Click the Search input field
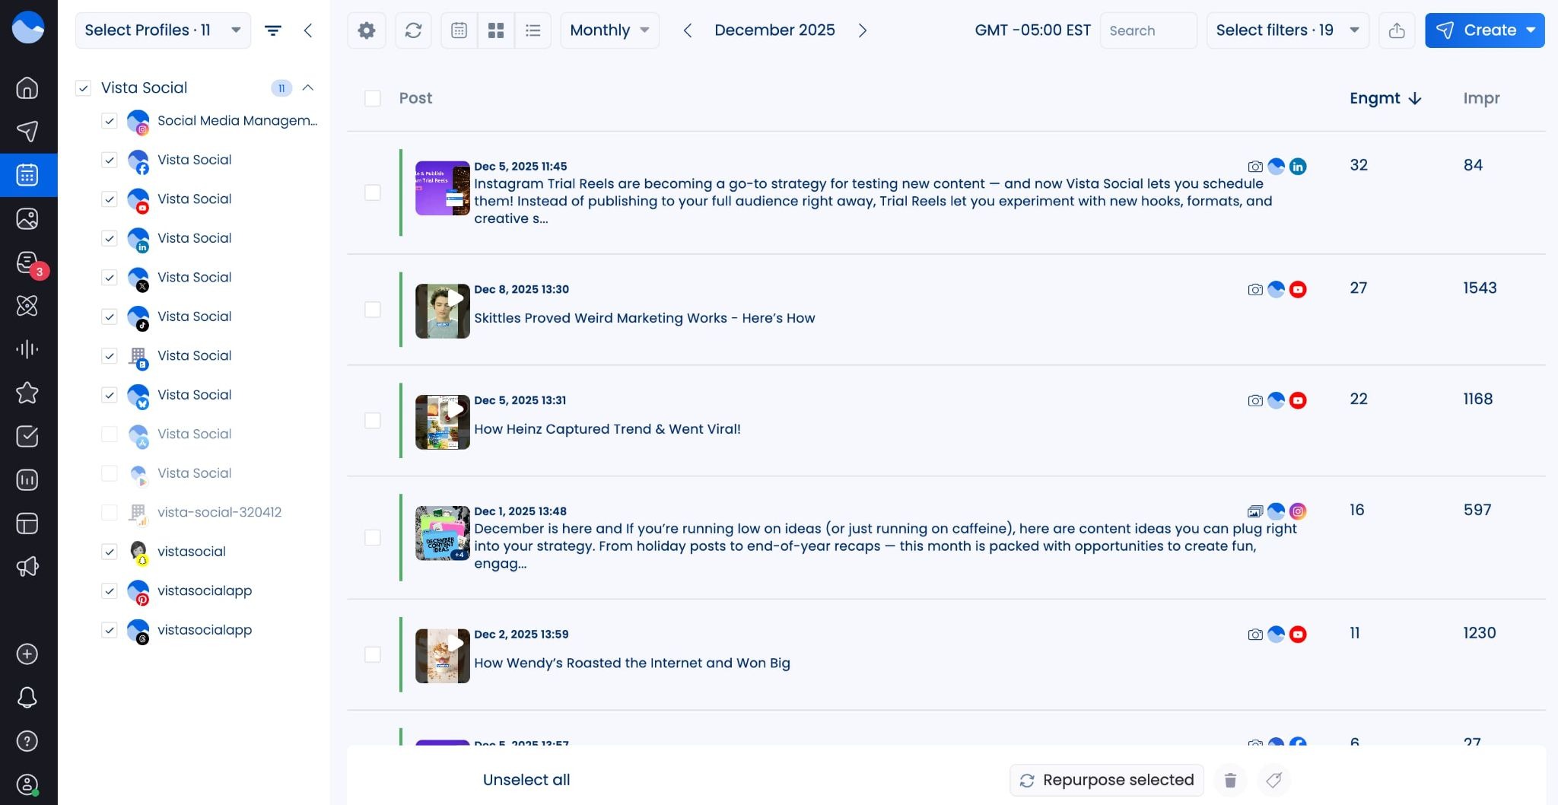 coord(1148,30)
